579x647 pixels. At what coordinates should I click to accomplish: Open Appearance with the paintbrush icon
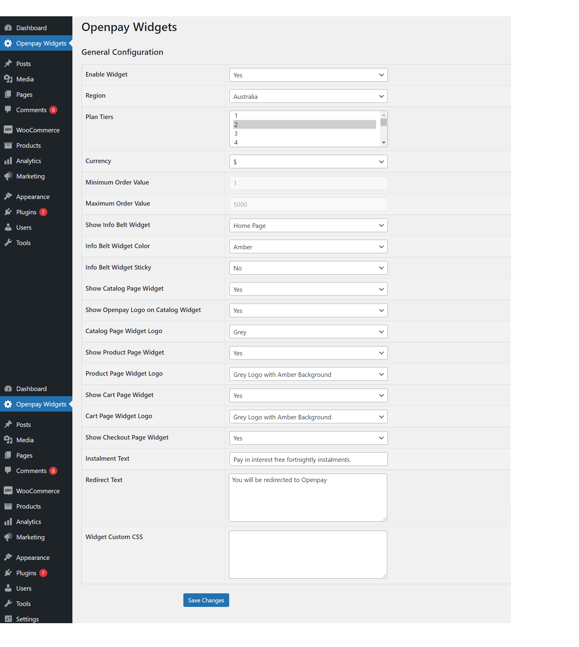coord(8,196)
